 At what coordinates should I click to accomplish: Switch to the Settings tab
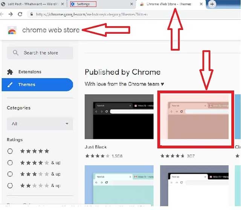pyautogui.click(x=101, y=4)
